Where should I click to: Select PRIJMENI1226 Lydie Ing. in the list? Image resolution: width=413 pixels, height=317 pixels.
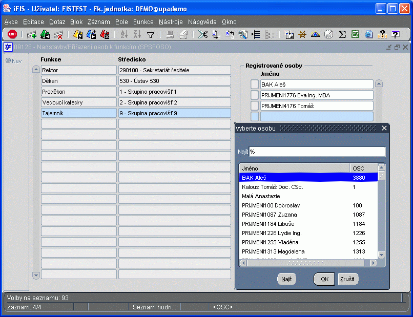tap(308, 233)
